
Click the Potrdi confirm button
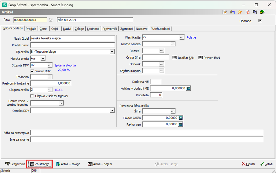pyautogui.click(x=266, y=164)
